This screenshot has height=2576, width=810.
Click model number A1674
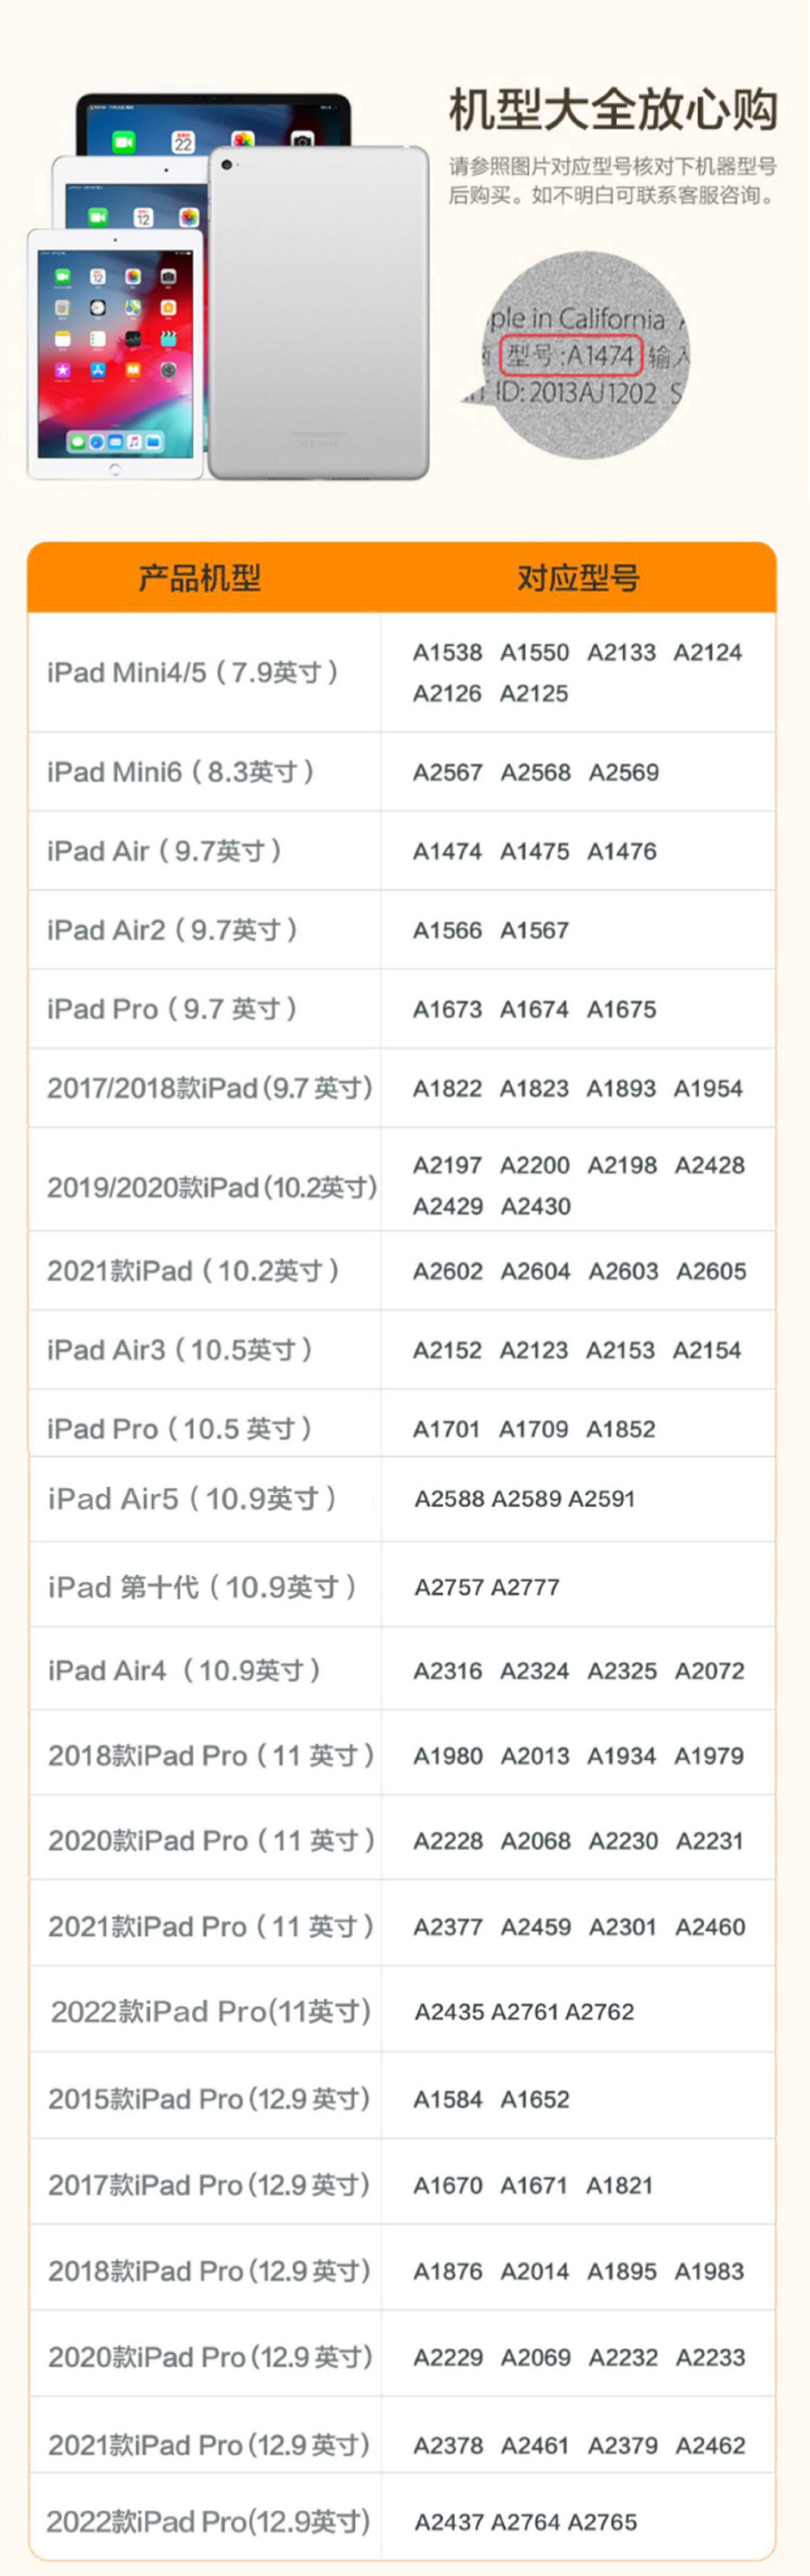click(535, 1009)
